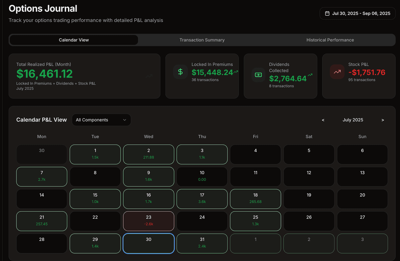Switch to the Transaction Summary tab
The height and width of the screenshot is (261, 400).
pyautogui.click(x=202, y=40)
